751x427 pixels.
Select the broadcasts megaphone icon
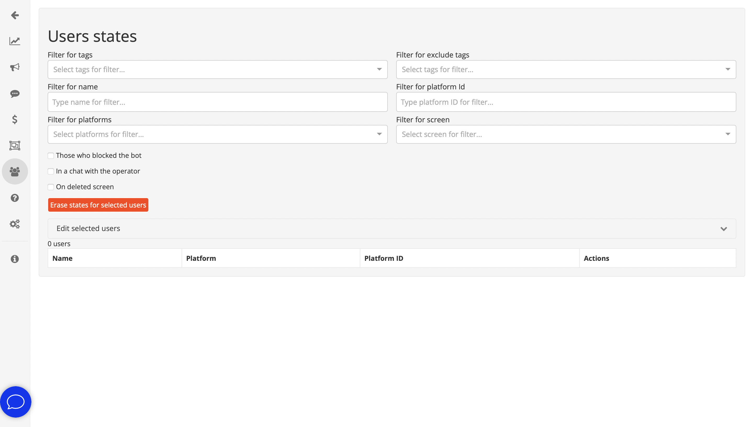pos(14,67)
